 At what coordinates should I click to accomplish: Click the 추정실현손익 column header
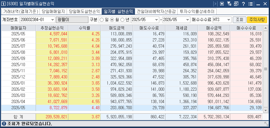click(52, 28)
